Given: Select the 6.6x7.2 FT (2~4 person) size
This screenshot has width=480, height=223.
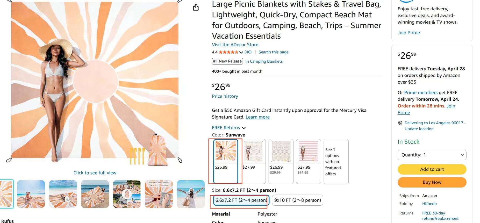Looking at the screenshot, I should coord(241,200).
